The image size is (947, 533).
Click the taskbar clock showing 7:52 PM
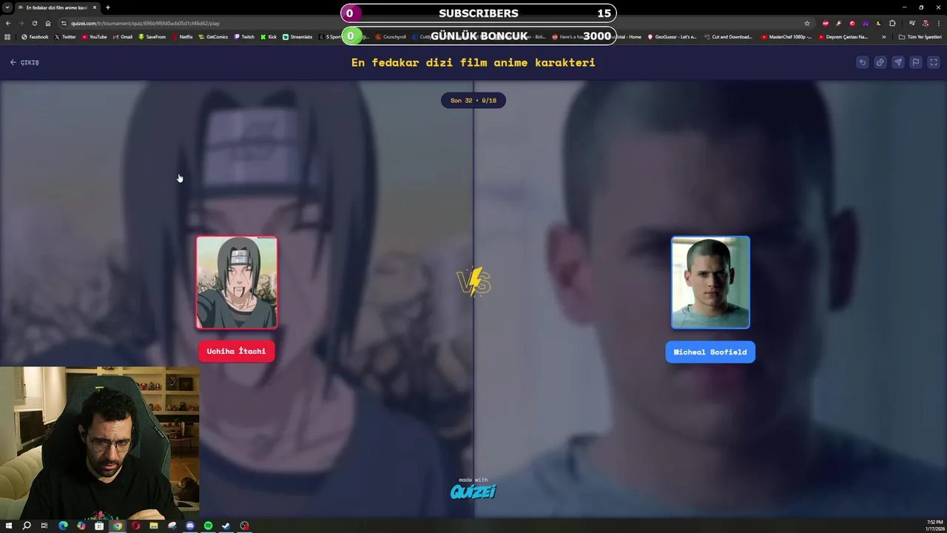point(934,525)
